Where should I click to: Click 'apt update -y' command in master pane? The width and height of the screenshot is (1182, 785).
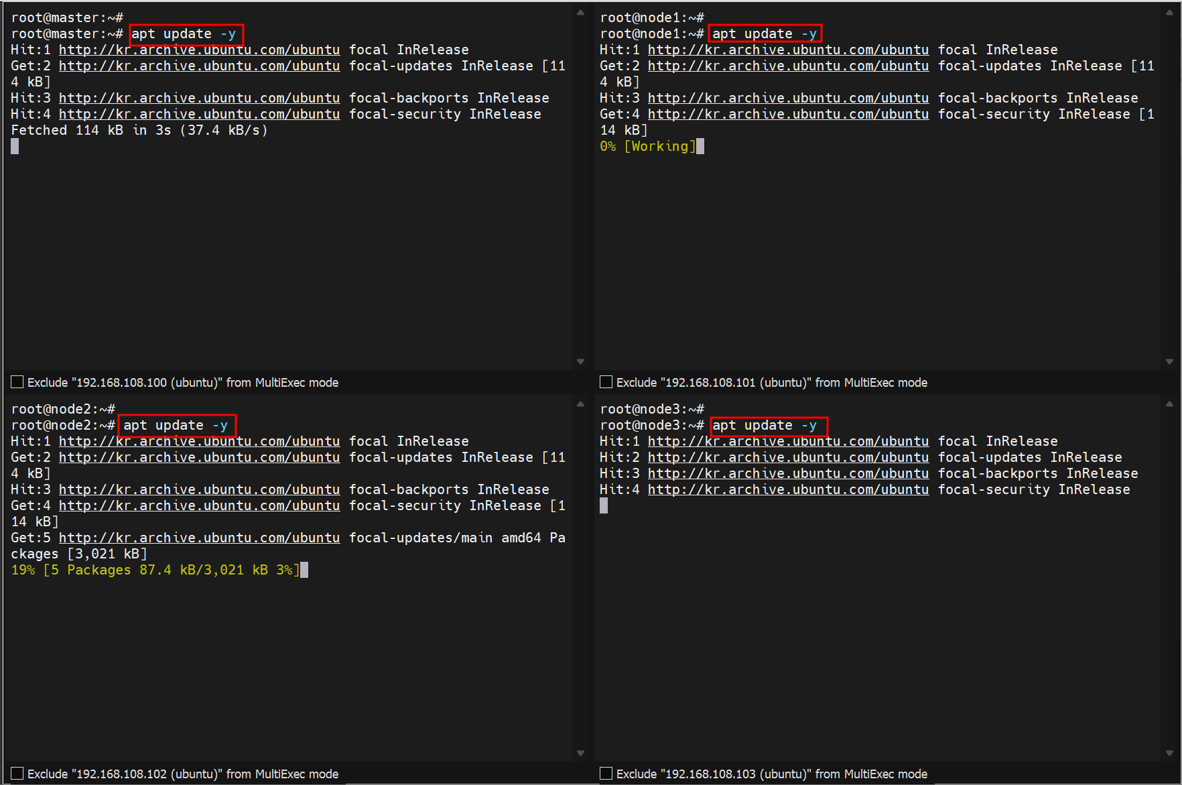[x=184, y=34]
